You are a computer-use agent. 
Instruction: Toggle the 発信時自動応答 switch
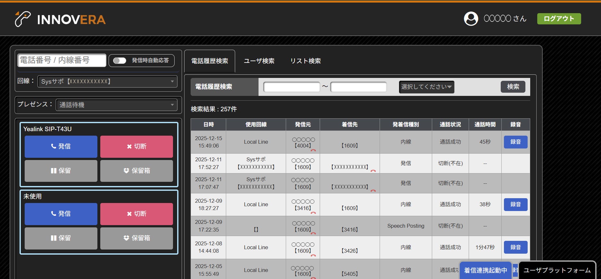click(x=120, y=61)
